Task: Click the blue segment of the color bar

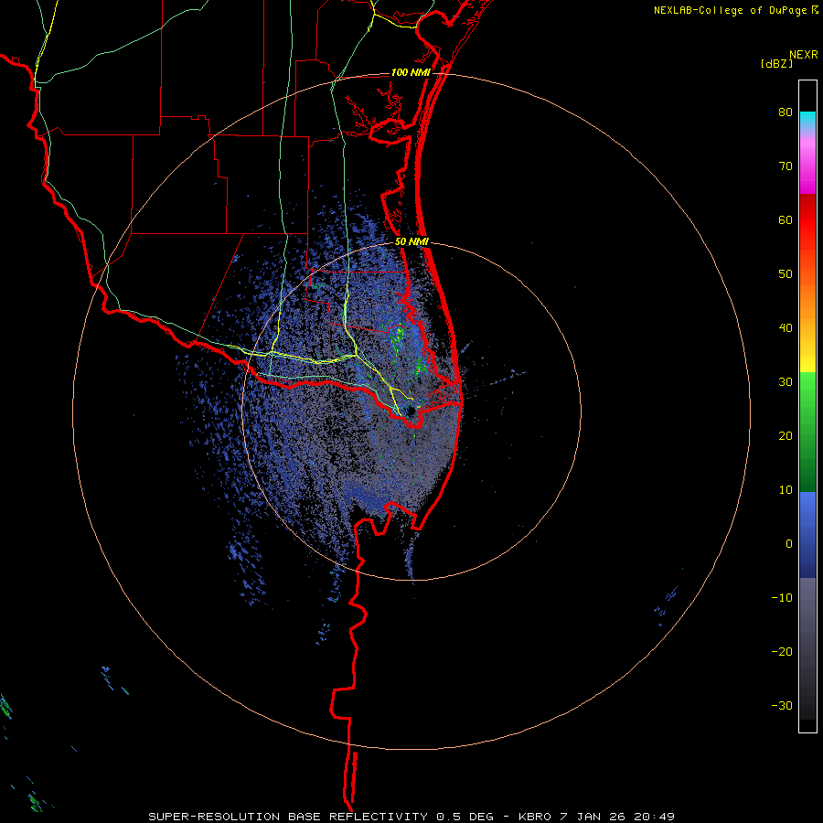Action: point(807,535)
